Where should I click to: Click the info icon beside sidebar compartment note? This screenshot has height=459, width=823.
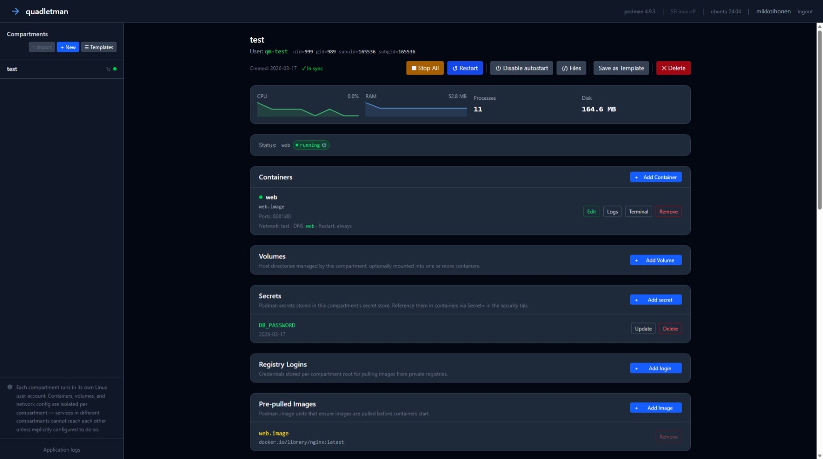(10, 387)
